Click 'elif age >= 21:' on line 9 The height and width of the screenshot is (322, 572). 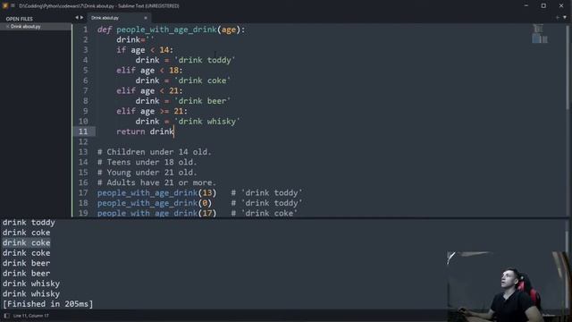[152, 111]
